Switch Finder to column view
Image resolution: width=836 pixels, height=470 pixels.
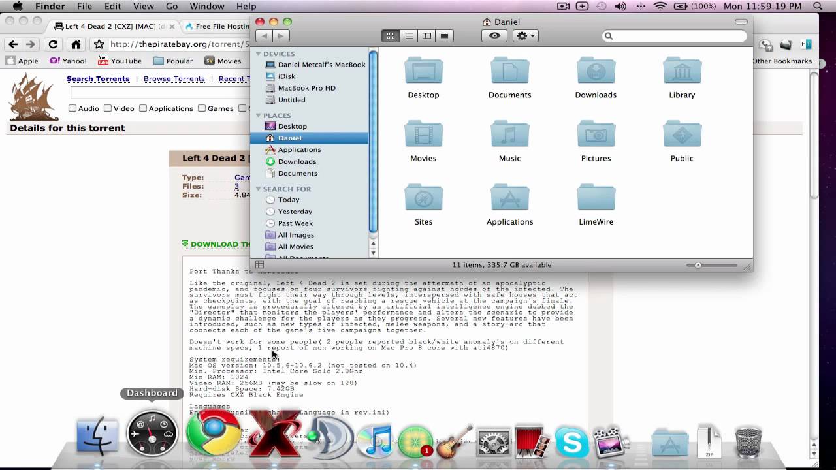pos(426,36)
